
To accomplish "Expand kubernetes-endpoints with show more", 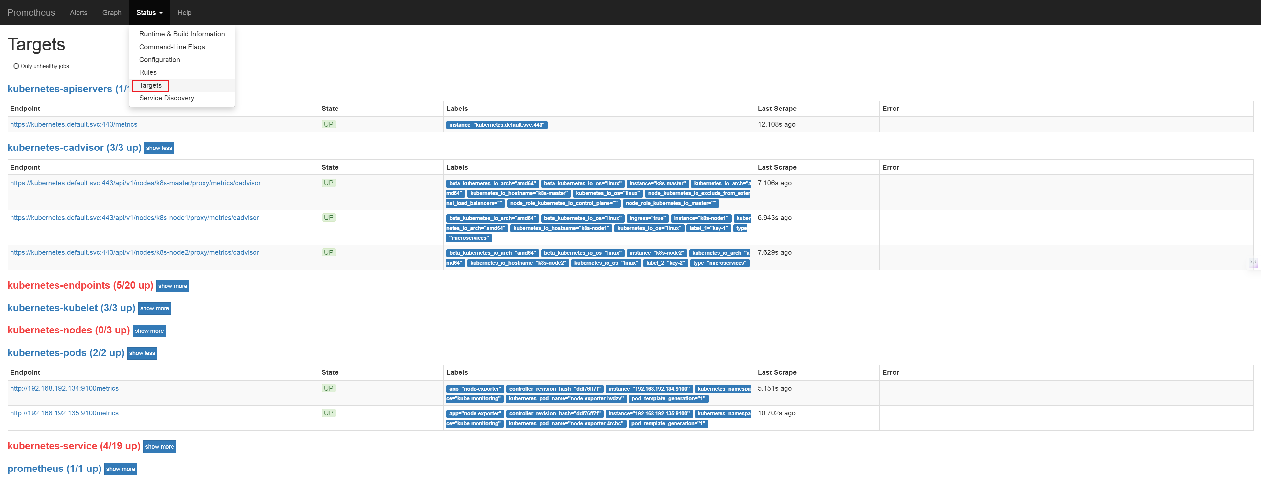I will [x=172, y=286].
